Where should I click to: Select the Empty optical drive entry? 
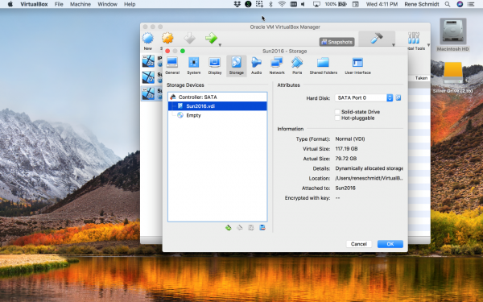click(x=217, y=115)
